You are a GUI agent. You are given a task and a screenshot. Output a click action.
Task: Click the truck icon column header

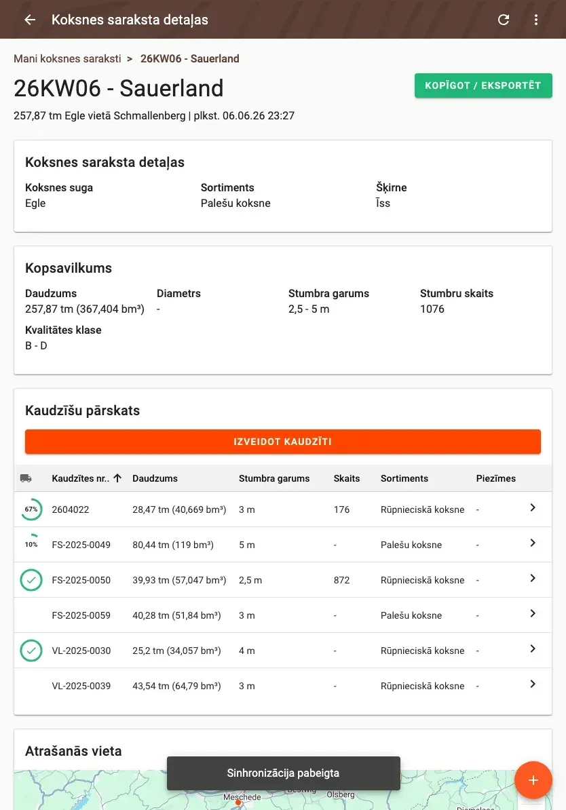[26, 478]
